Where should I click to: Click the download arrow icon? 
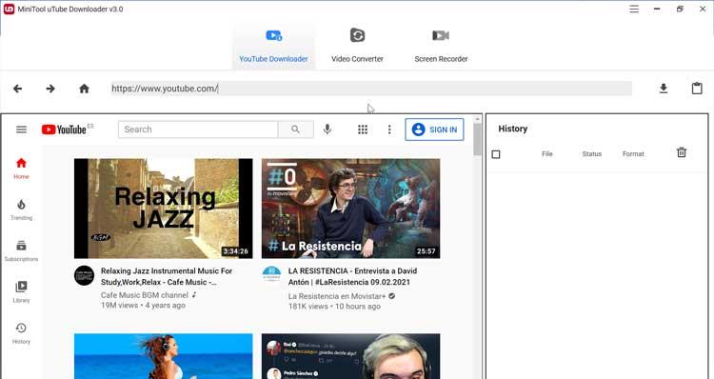point(664,89)
